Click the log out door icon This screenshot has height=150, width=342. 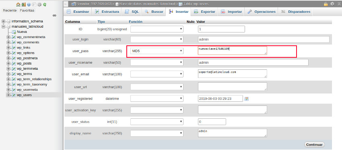24,4
